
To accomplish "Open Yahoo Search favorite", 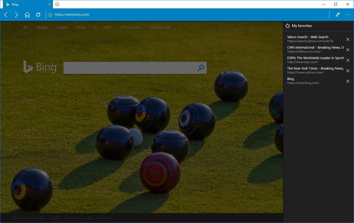I will click(x=315, y=39).
